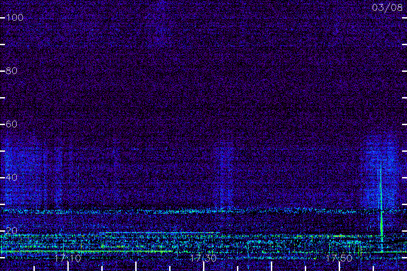Click the 80 frequency axis label
Viewport: 407px width, 271px height.
point(11,71)
